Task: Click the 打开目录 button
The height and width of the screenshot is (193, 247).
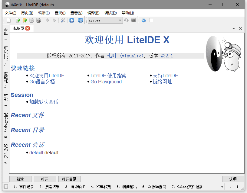Action: coord(69,179)
